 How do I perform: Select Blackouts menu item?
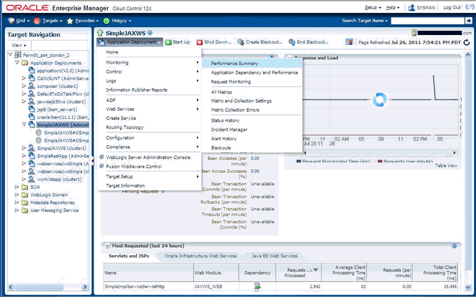pyautogui.click(x=221, y=148)
